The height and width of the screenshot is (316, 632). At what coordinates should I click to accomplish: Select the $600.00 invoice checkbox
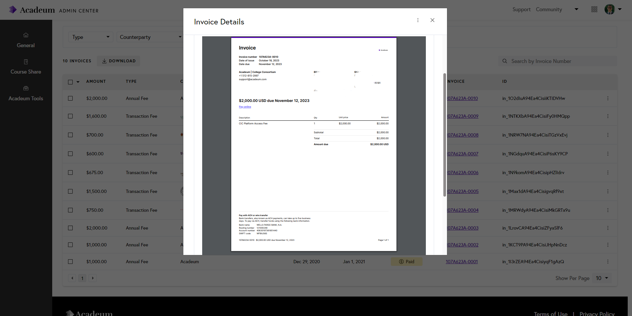tap(70, 154)
